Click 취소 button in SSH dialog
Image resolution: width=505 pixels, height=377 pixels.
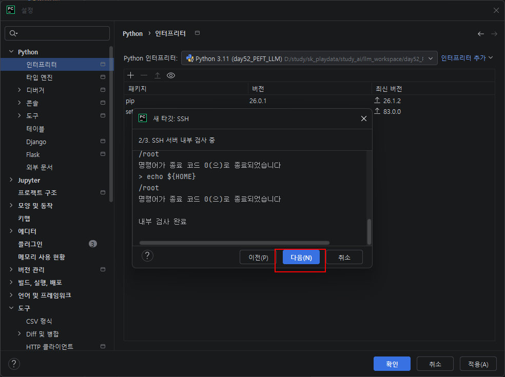tap(344, 257)
